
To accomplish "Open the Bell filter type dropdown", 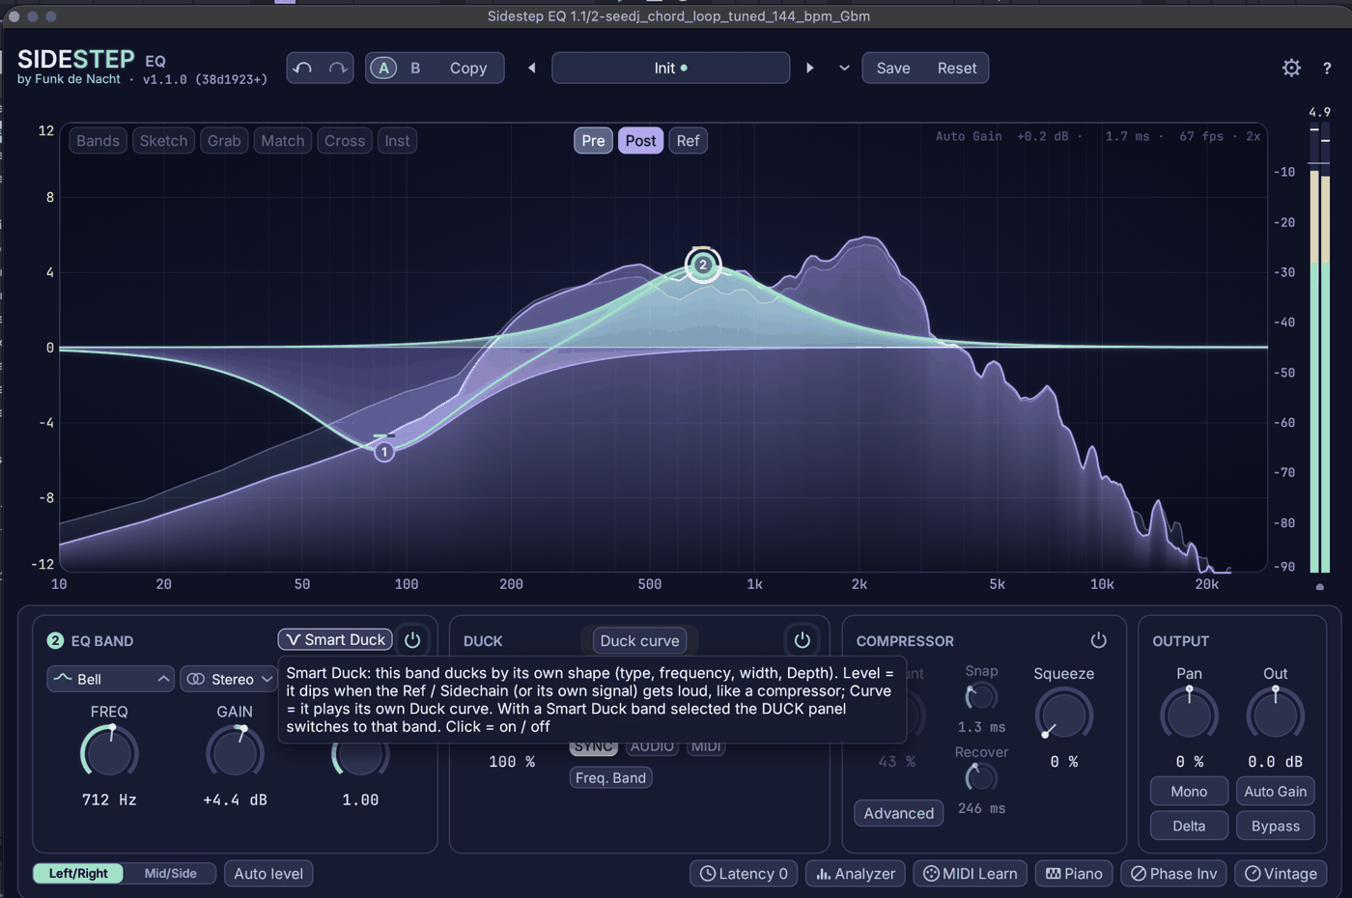I will 110,679.
